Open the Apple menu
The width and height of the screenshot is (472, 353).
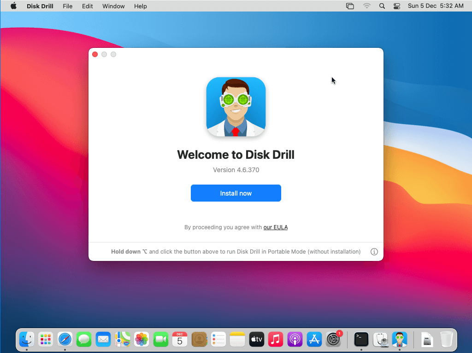point(13,6)
